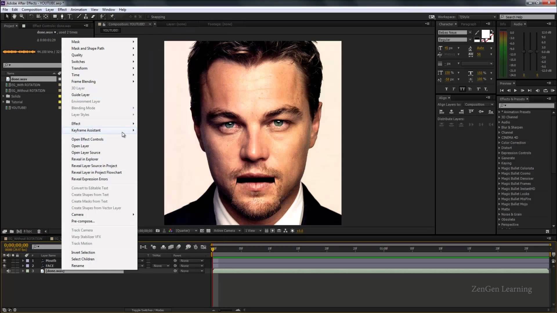This screenshot has height=313, width=557.
Task: Expand the Mouth layer properties
Action: 23,261
